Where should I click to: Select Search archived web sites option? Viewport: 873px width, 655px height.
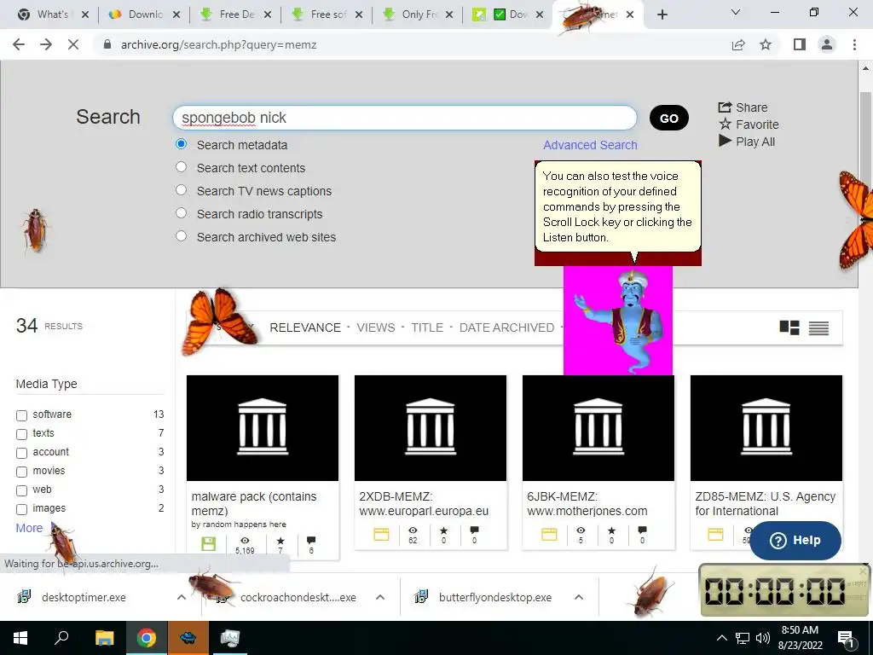tap(181, 235)
